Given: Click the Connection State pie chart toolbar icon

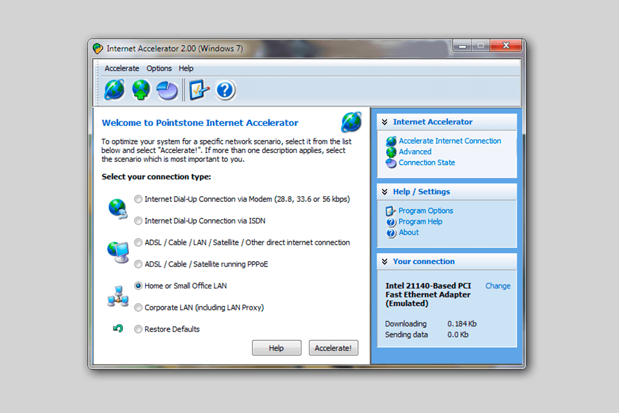Looking at the screenshot, I should coord(166,90).
